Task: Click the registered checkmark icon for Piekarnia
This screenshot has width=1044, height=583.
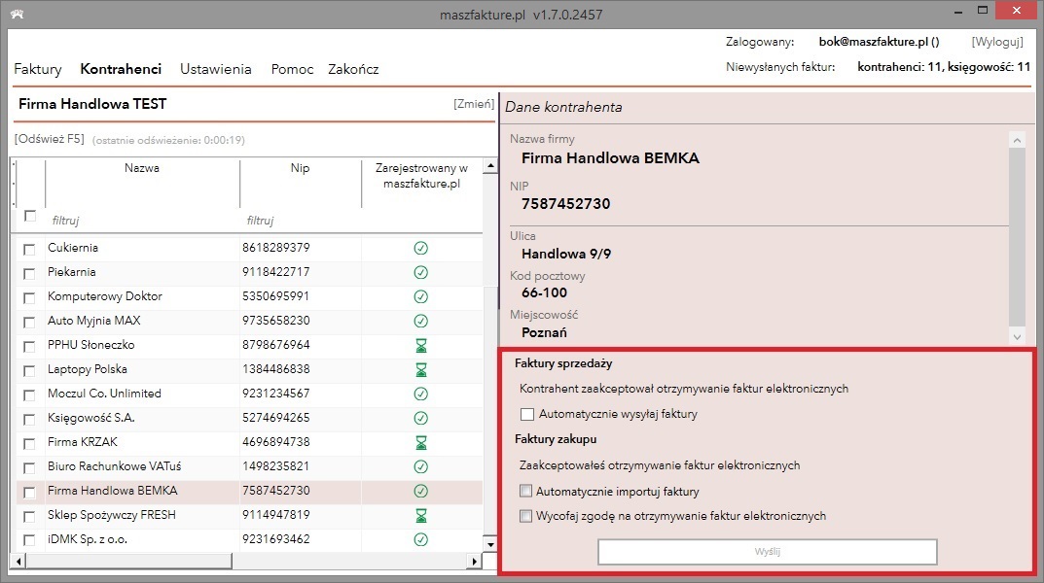Action: tap(420, 273)
